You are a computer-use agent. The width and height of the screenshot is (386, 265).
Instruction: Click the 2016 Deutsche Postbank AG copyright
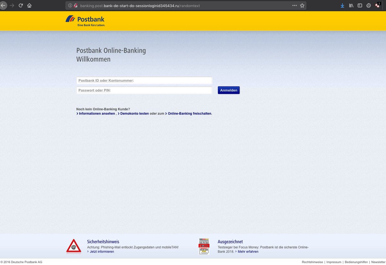pyautogui.click(x=21, y=262)
